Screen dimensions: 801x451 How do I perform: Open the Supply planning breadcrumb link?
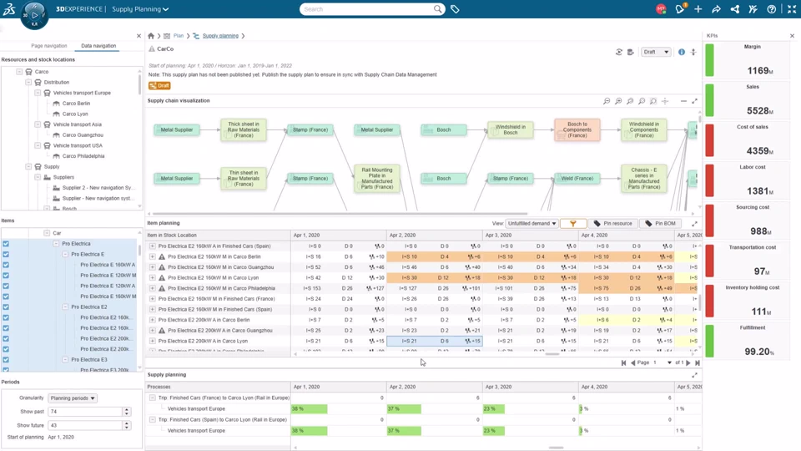(x=220, y=36)
